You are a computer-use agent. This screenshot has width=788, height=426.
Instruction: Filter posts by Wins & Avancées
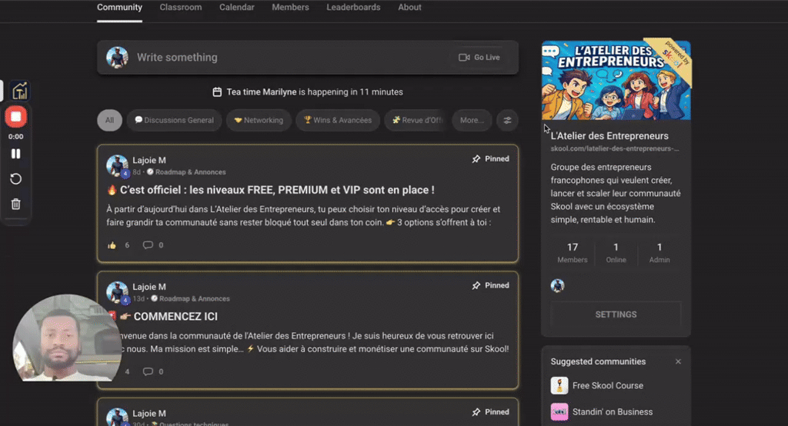[x=338, y=121]
